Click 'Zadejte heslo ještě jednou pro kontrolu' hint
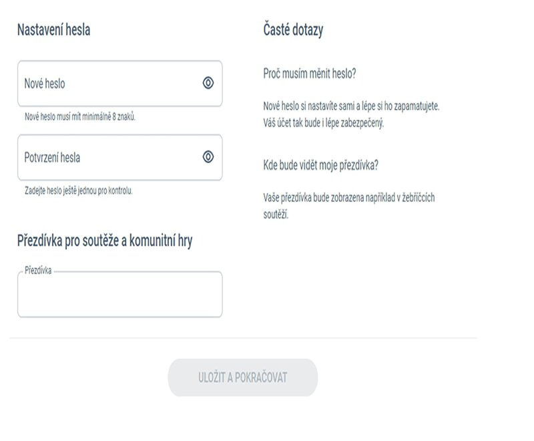This screenshot has height=441, width=534. pos(79,190)
